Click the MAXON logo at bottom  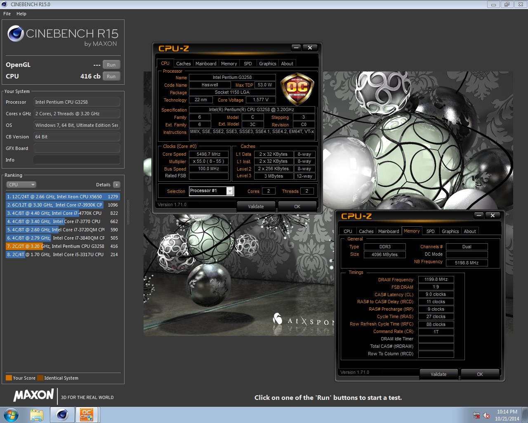[34, 396]
